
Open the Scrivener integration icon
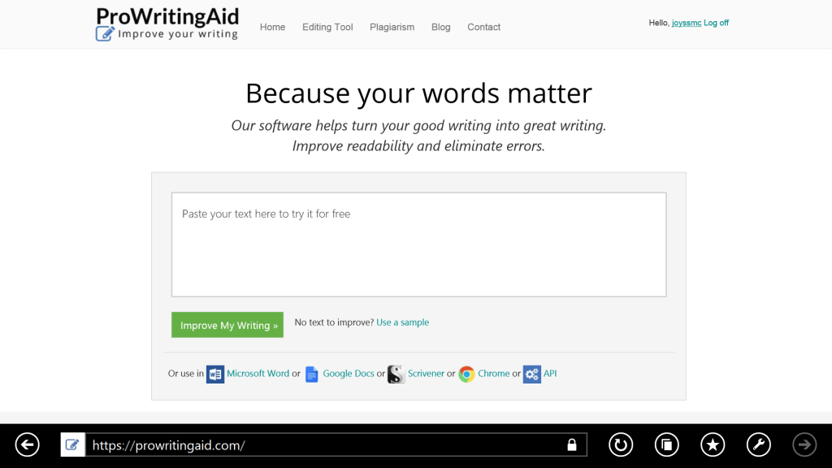396,374
